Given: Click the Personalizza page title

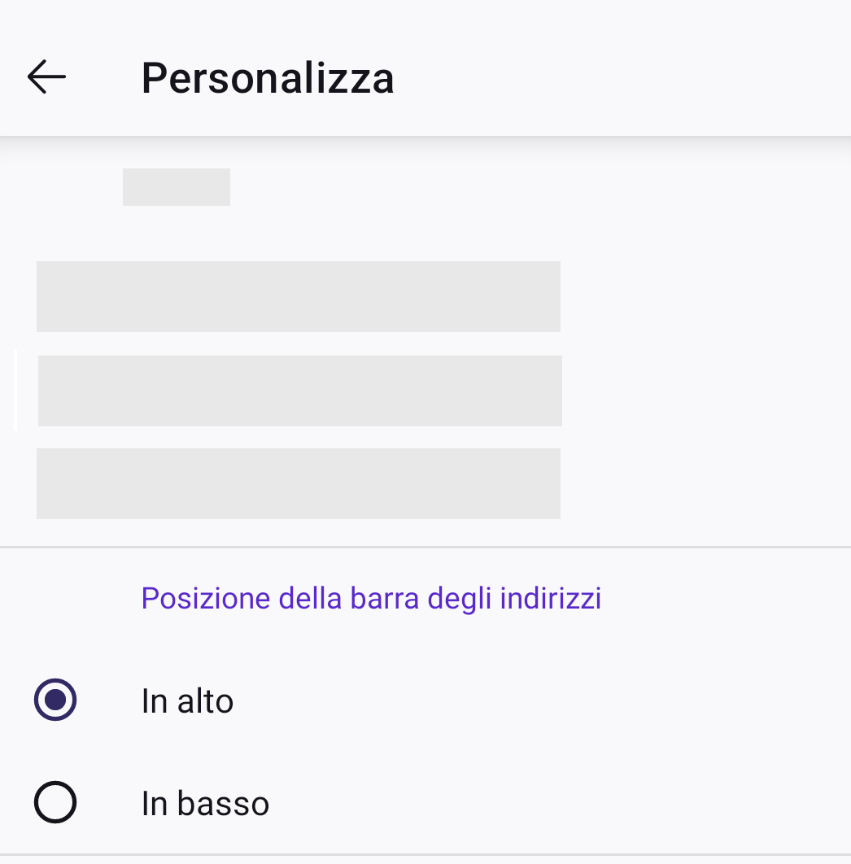Looking at the screenshot, I should click(268, 78).
